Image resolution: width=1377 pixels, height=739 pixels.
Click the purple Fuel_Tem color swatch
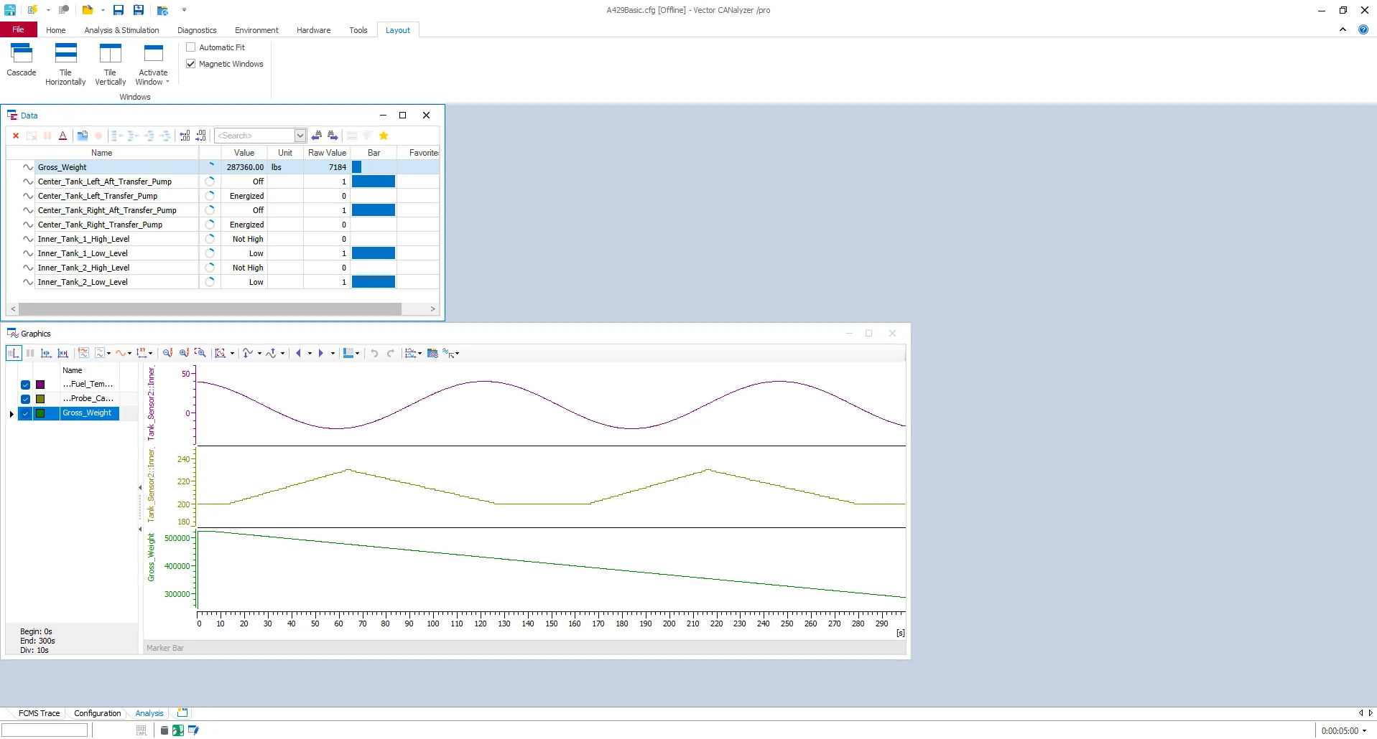coord(40,385)
